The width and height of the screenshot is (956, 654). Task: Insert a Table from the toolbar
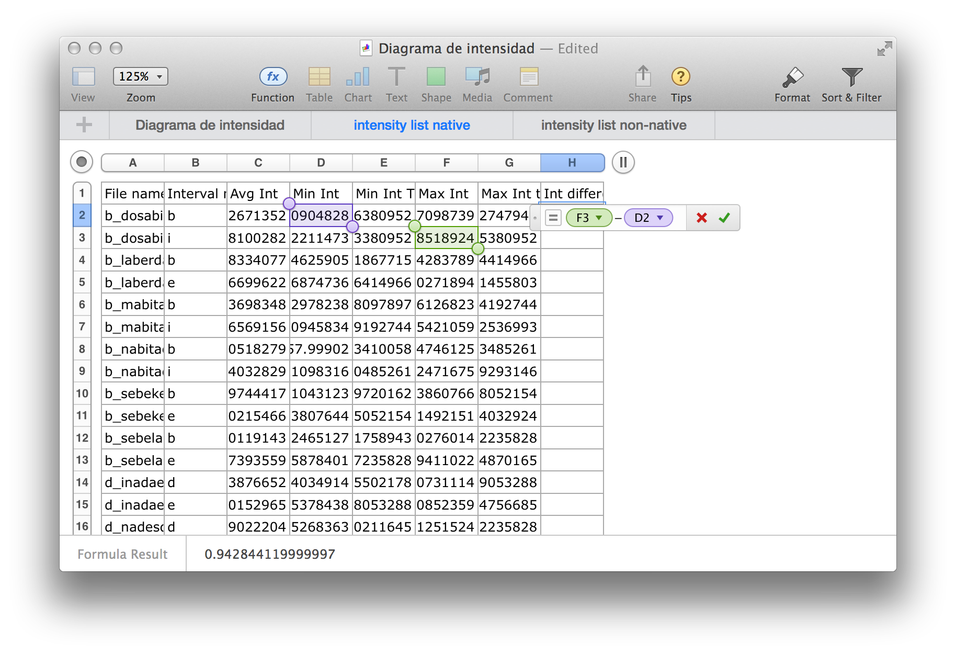pos(319,77)
